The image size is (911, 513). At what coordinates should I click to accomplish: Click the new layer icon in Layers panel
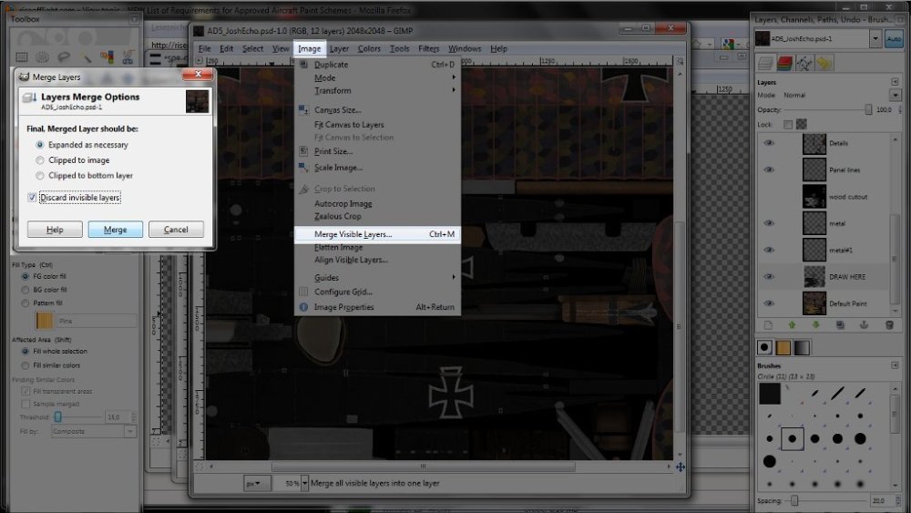768,324
